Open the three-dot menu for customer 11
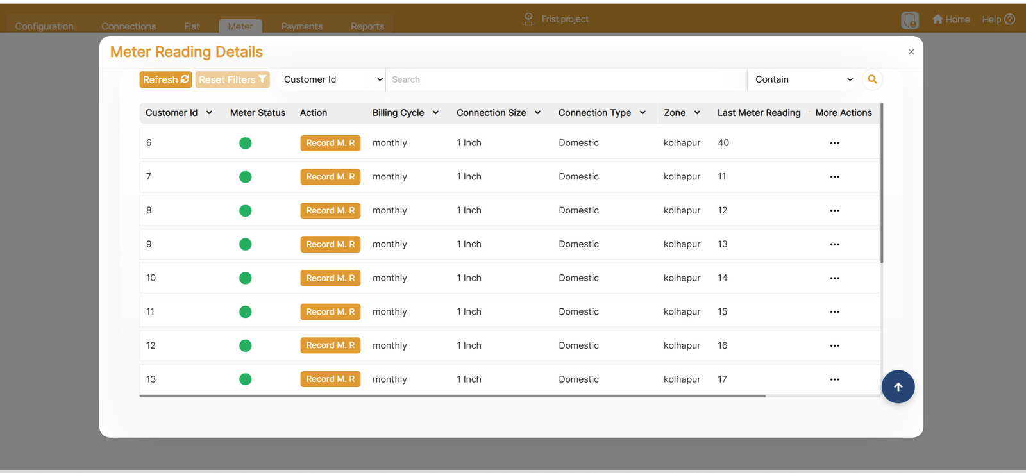 coord(834,312)
